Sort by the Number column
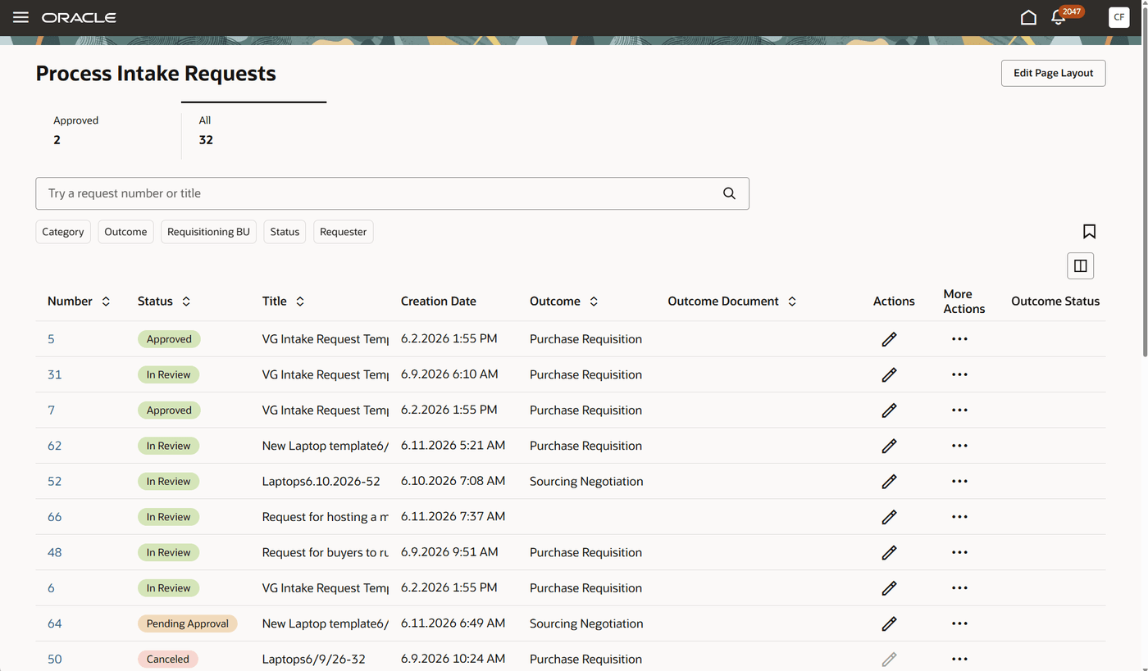Viewport: 1148px width, 671px height. coord(106,301)
